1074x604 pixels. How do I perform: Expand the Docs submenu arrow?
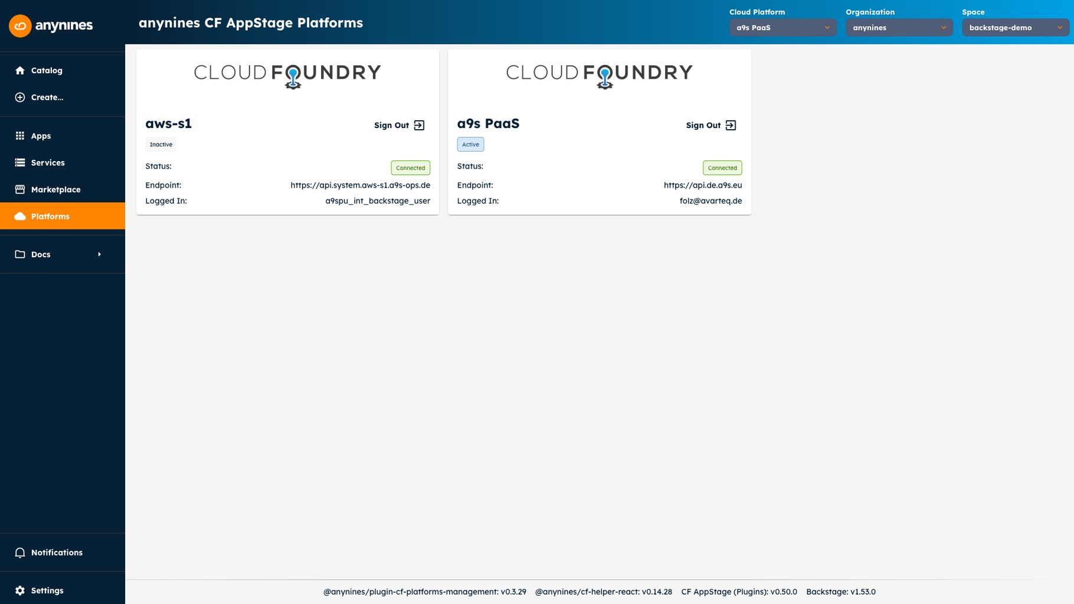pos(99,254)
